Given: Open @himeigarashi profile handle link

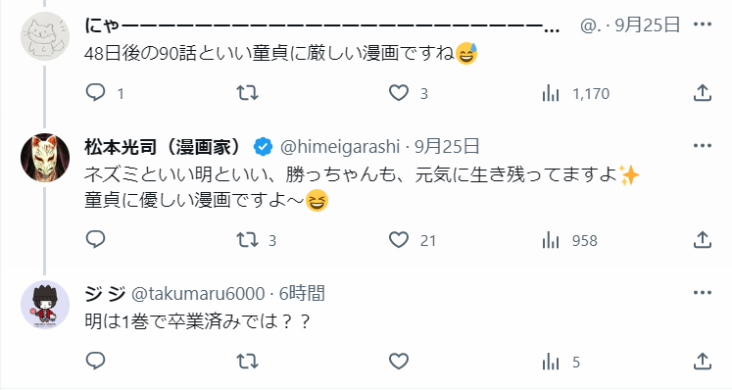Looking at the screenshot, I should 340,147.
